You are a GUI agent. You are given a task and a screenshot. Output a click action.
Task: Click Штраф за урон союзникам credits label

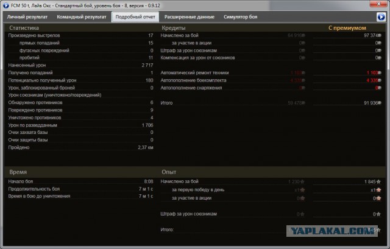pyautogui.click(x=188, y=51)
